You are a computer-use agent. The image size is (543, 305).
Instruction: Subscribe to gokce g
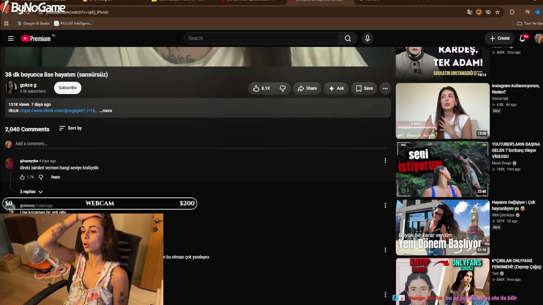pyautogui.click(x=67, y=88)
